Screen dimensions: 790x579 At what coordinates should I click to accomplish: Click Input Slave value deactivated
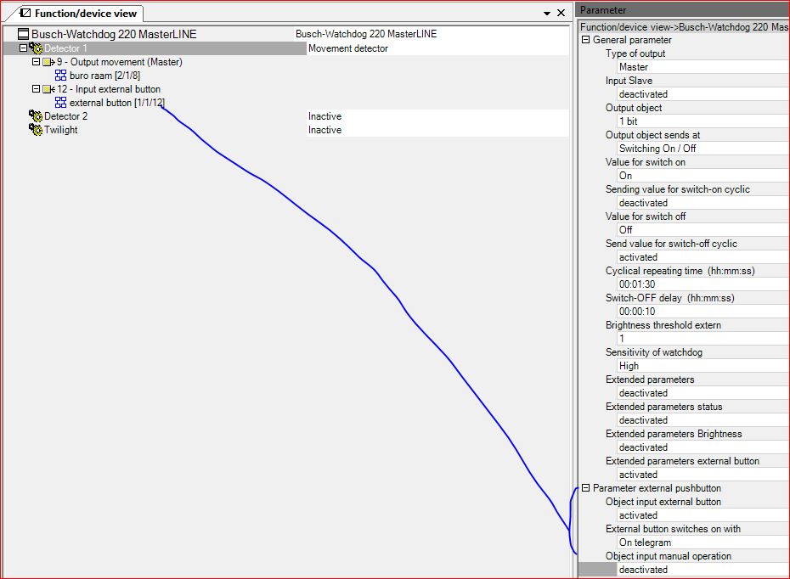703,94
